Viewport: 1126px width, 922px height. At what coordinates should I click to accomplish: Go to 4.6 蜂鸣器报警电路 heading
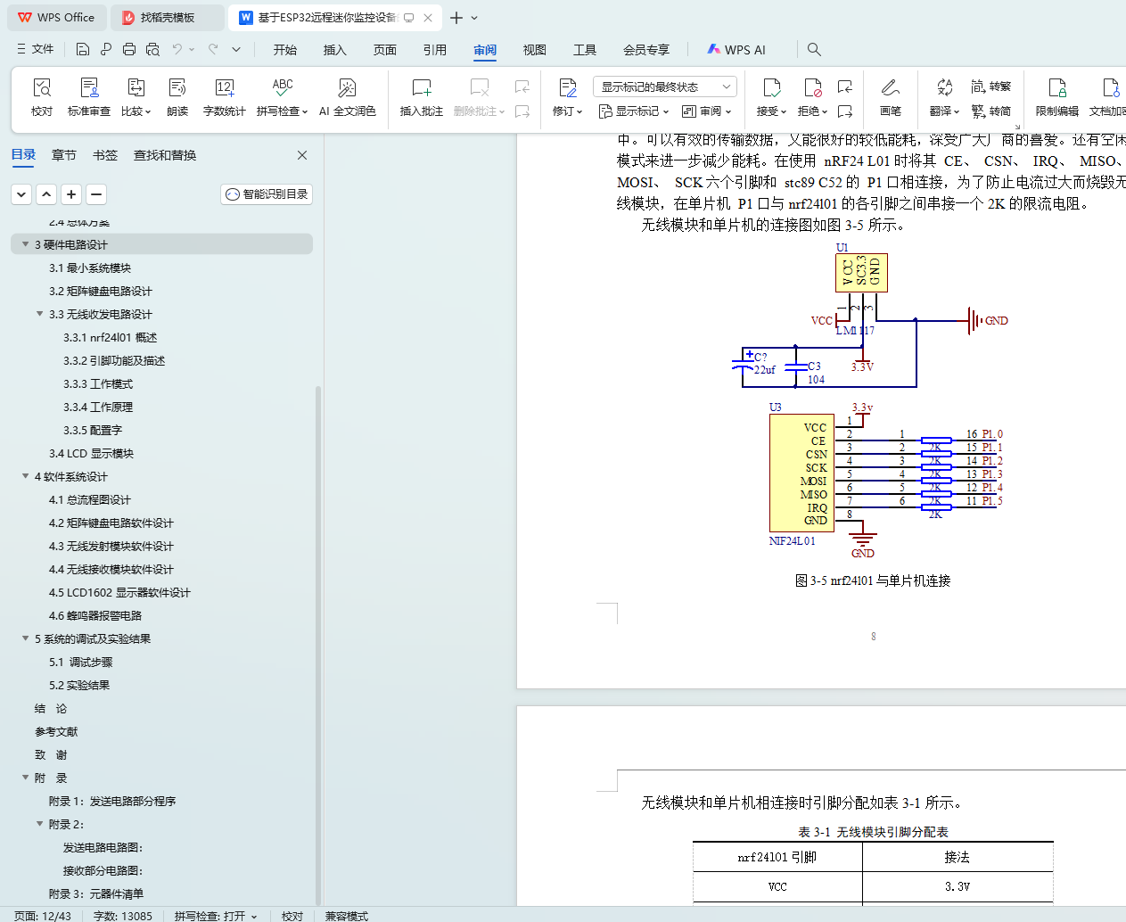95,615
